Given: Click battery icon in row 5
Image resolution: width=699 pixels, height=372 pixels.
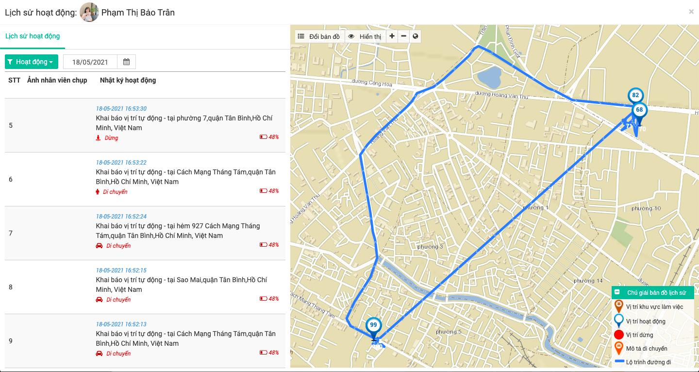Looking at the screenshot, I should (263, 137).
